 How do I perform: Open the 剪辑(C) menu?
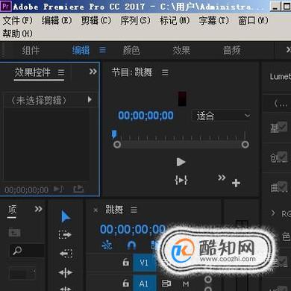point(96,20)
